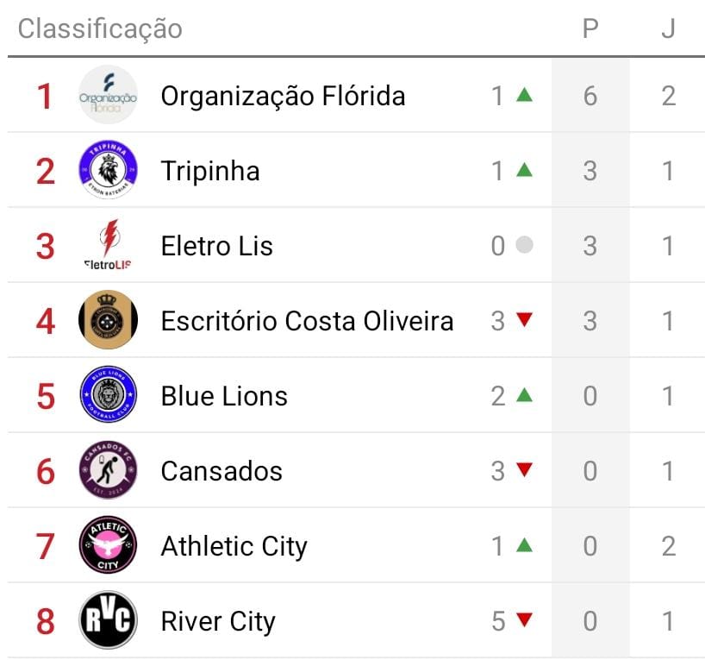Click Organização Flórida's 6 points value
705x660 pixels.
(x=590, y=96)
